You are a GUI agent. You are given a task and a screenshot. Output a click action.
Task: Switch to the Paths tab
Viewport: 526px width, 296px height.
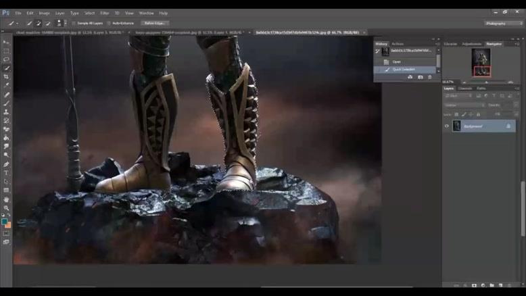[x=481, y=89]
